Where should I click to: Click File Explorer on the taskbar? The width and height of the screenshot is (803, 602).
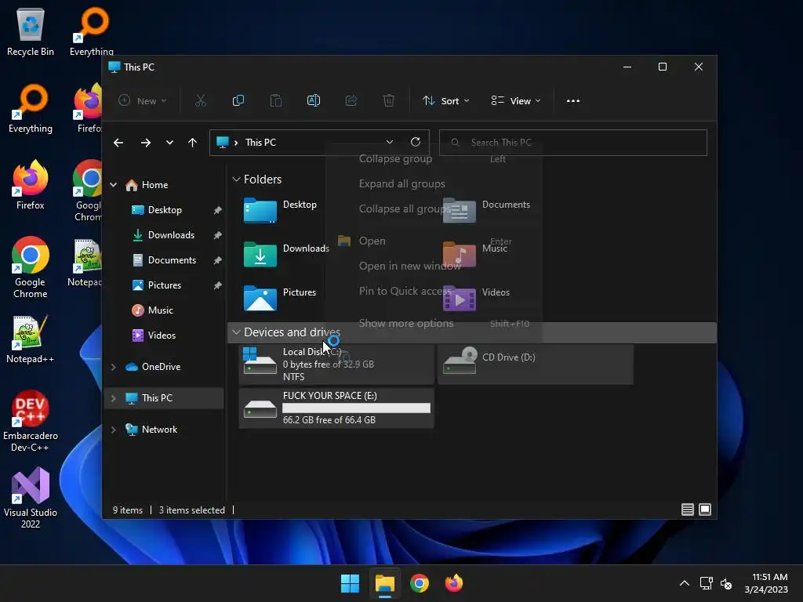click(384, 583)
